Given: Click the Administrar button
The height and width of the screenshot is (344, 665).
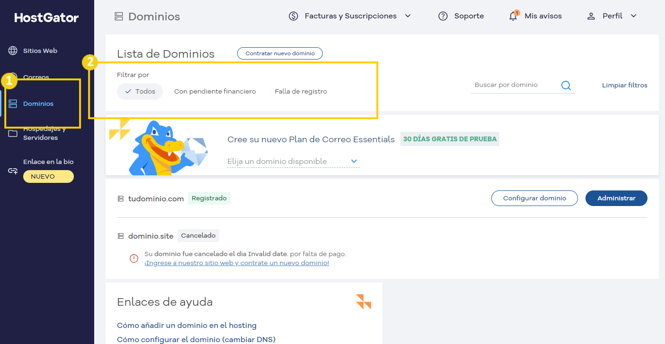Looking at the screenshot, I should point(616,198).
